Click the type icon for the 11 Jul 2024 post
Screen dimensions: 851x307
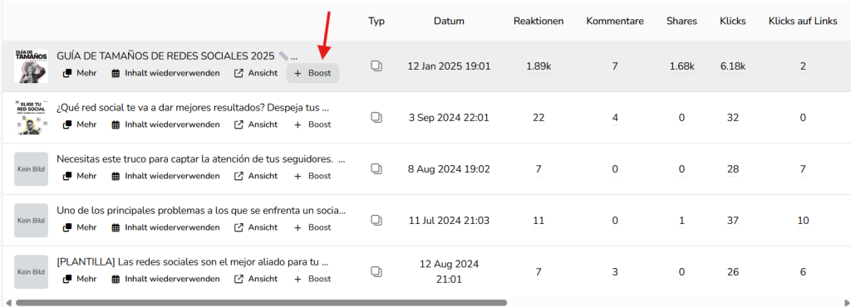(x=376, y=221)
